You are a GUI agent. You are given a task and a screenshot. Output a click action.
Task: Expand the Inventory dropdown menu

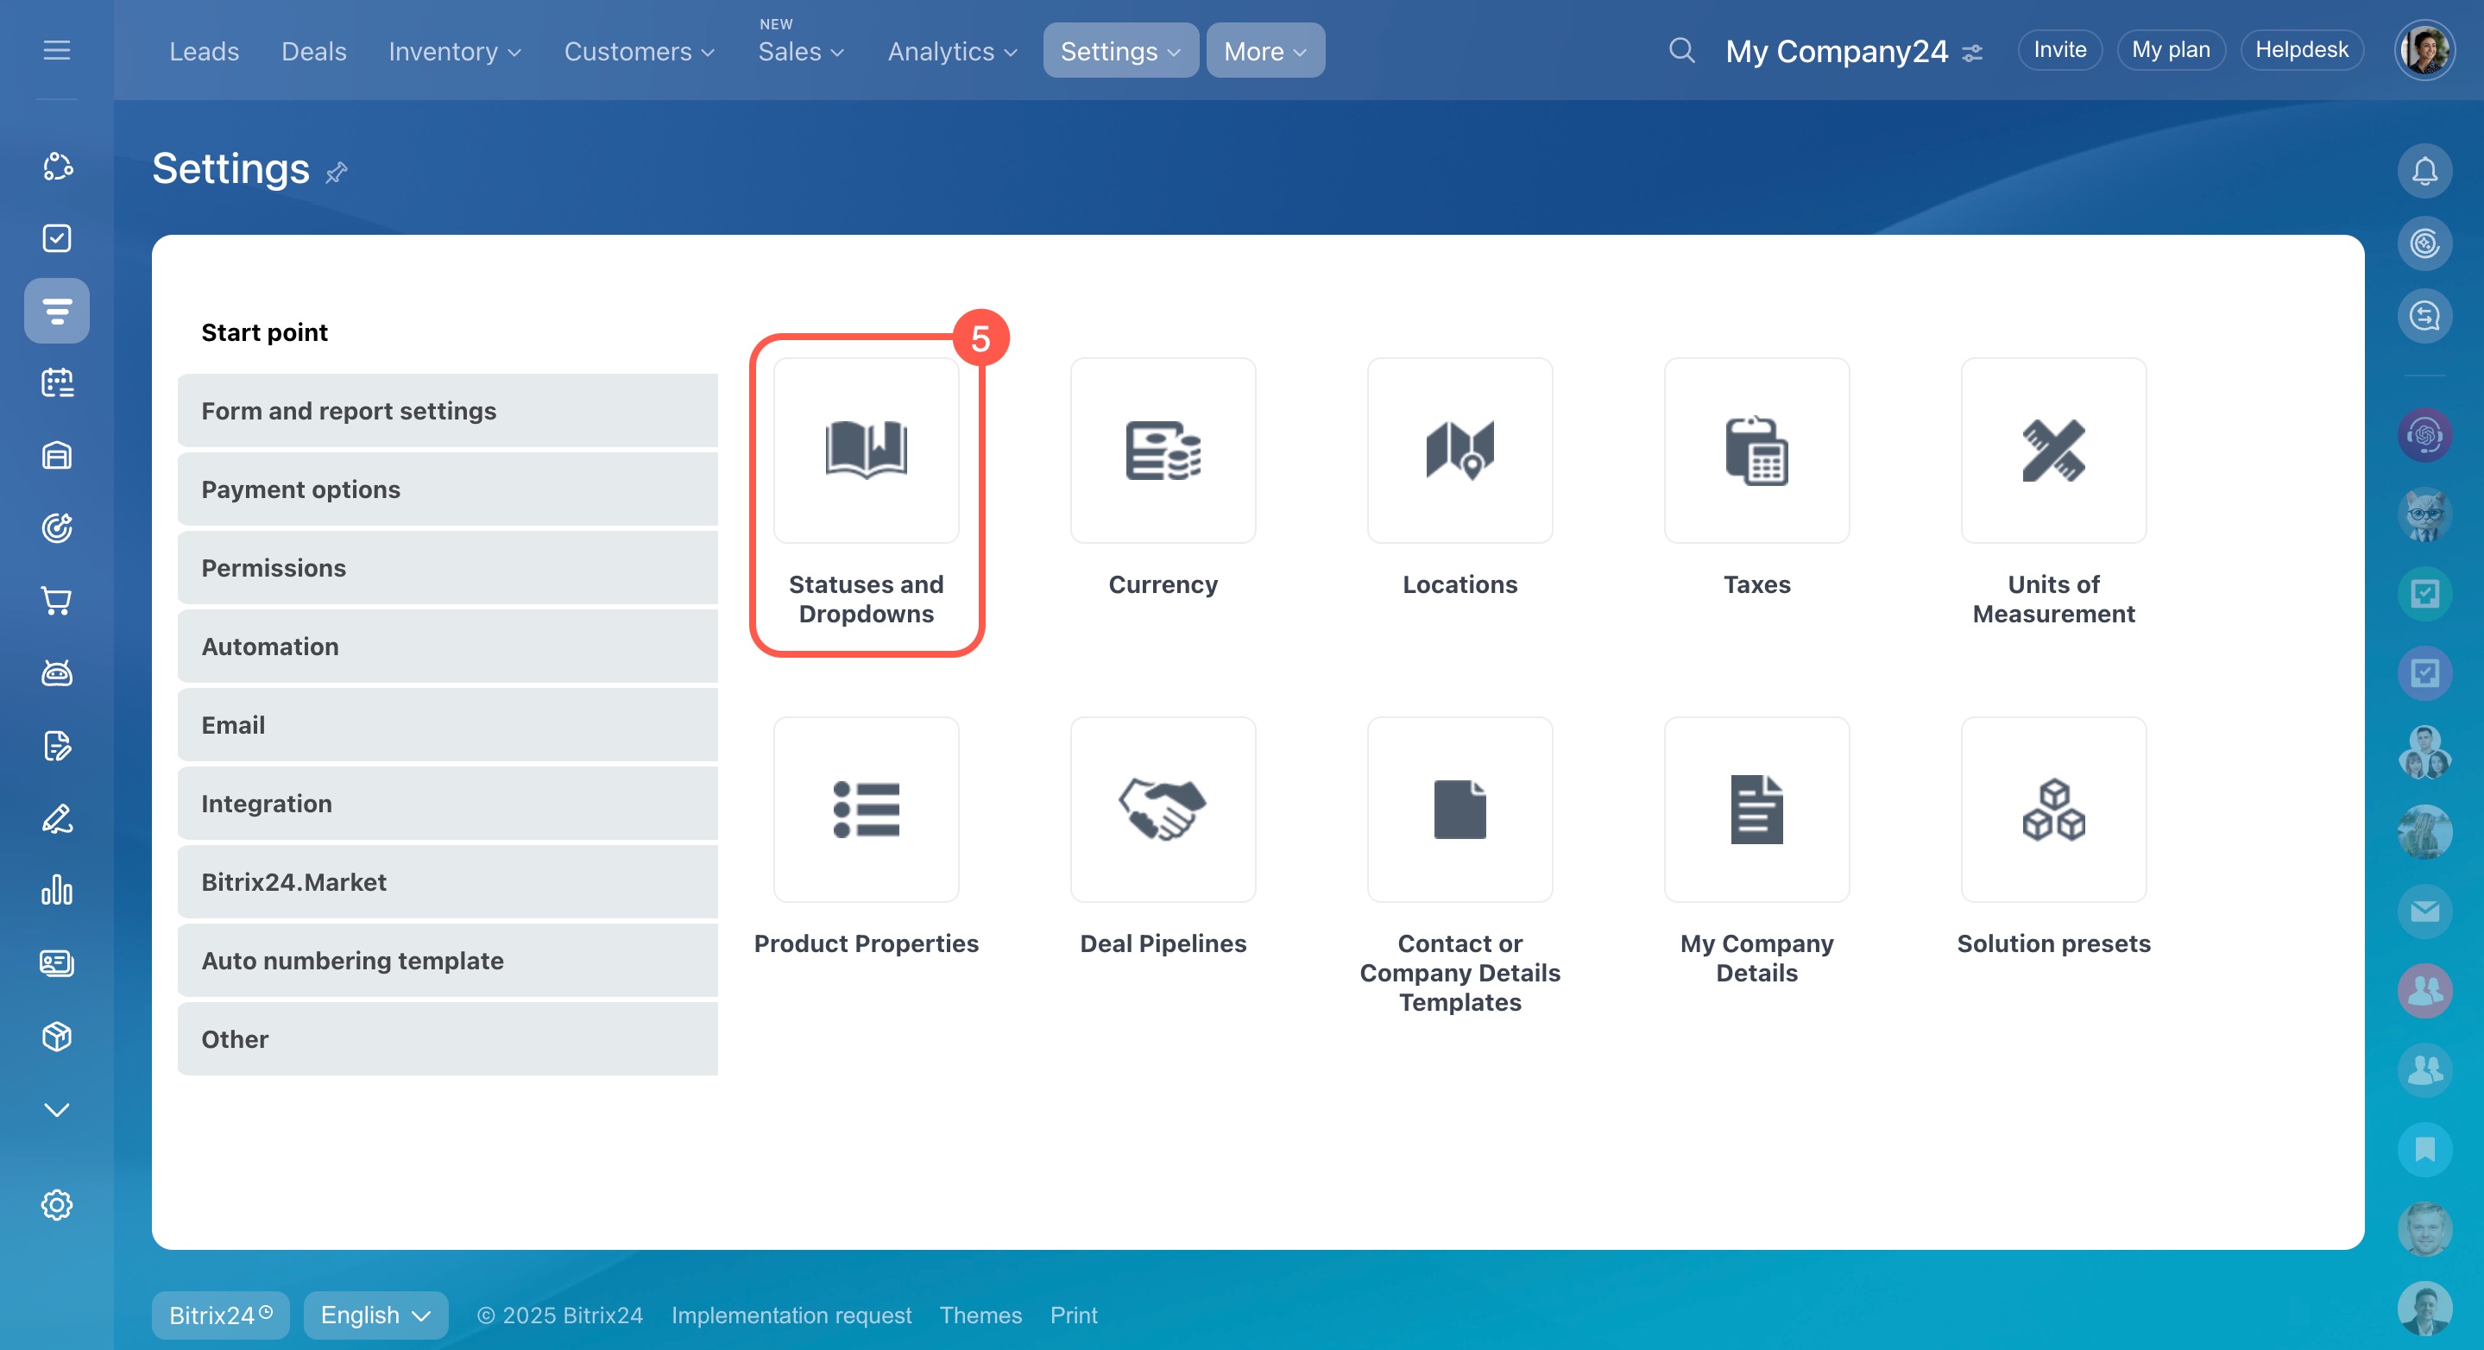[x=454, y=51]
